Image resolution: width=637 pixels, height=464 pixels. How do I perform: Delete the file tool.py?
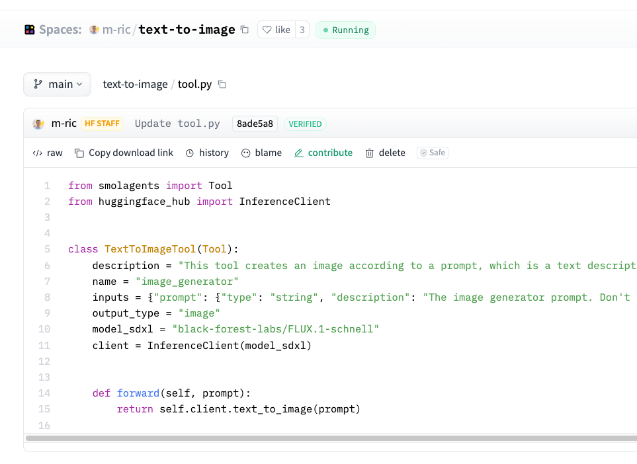pyautogui.click(x=385, y=153)
